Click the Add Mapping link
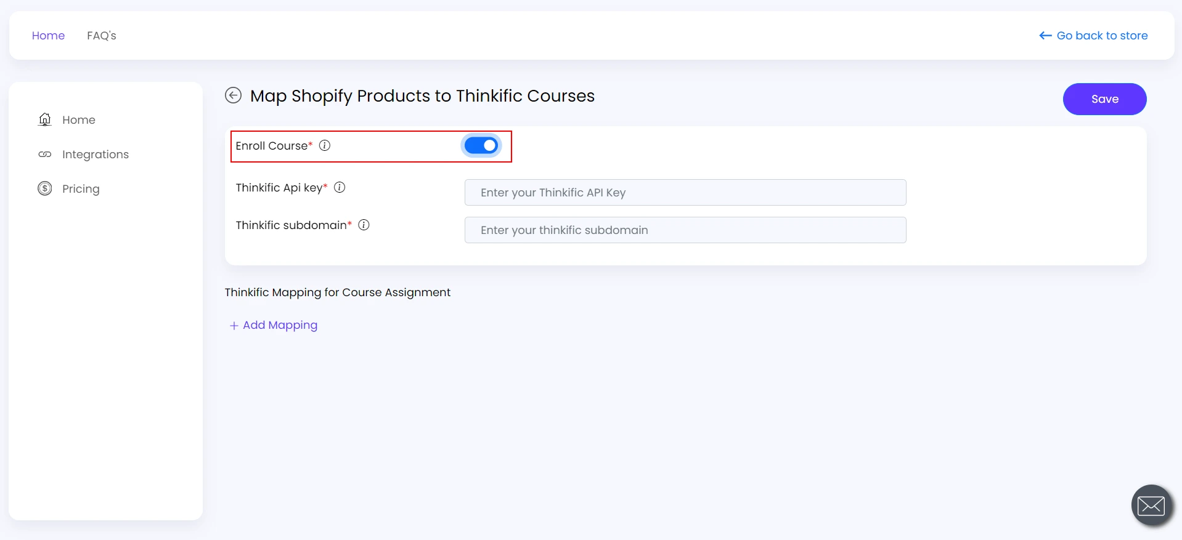The height and width of the screenshot is (540, 1182). click(x=274, y=325)
